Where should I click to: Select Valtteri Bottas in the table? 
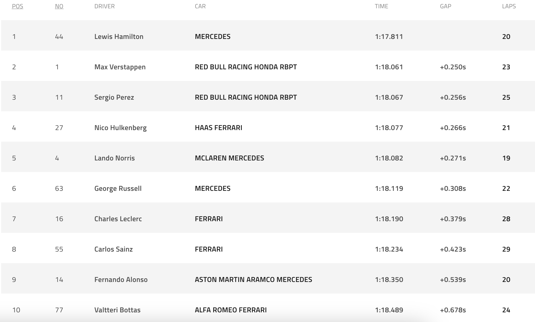[x=117, y=310]
